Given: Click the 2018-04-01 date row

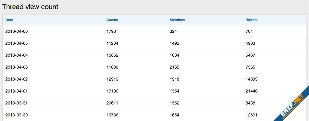Looking at the screenshot, I should pyautogui.click(x=17, y=91).
